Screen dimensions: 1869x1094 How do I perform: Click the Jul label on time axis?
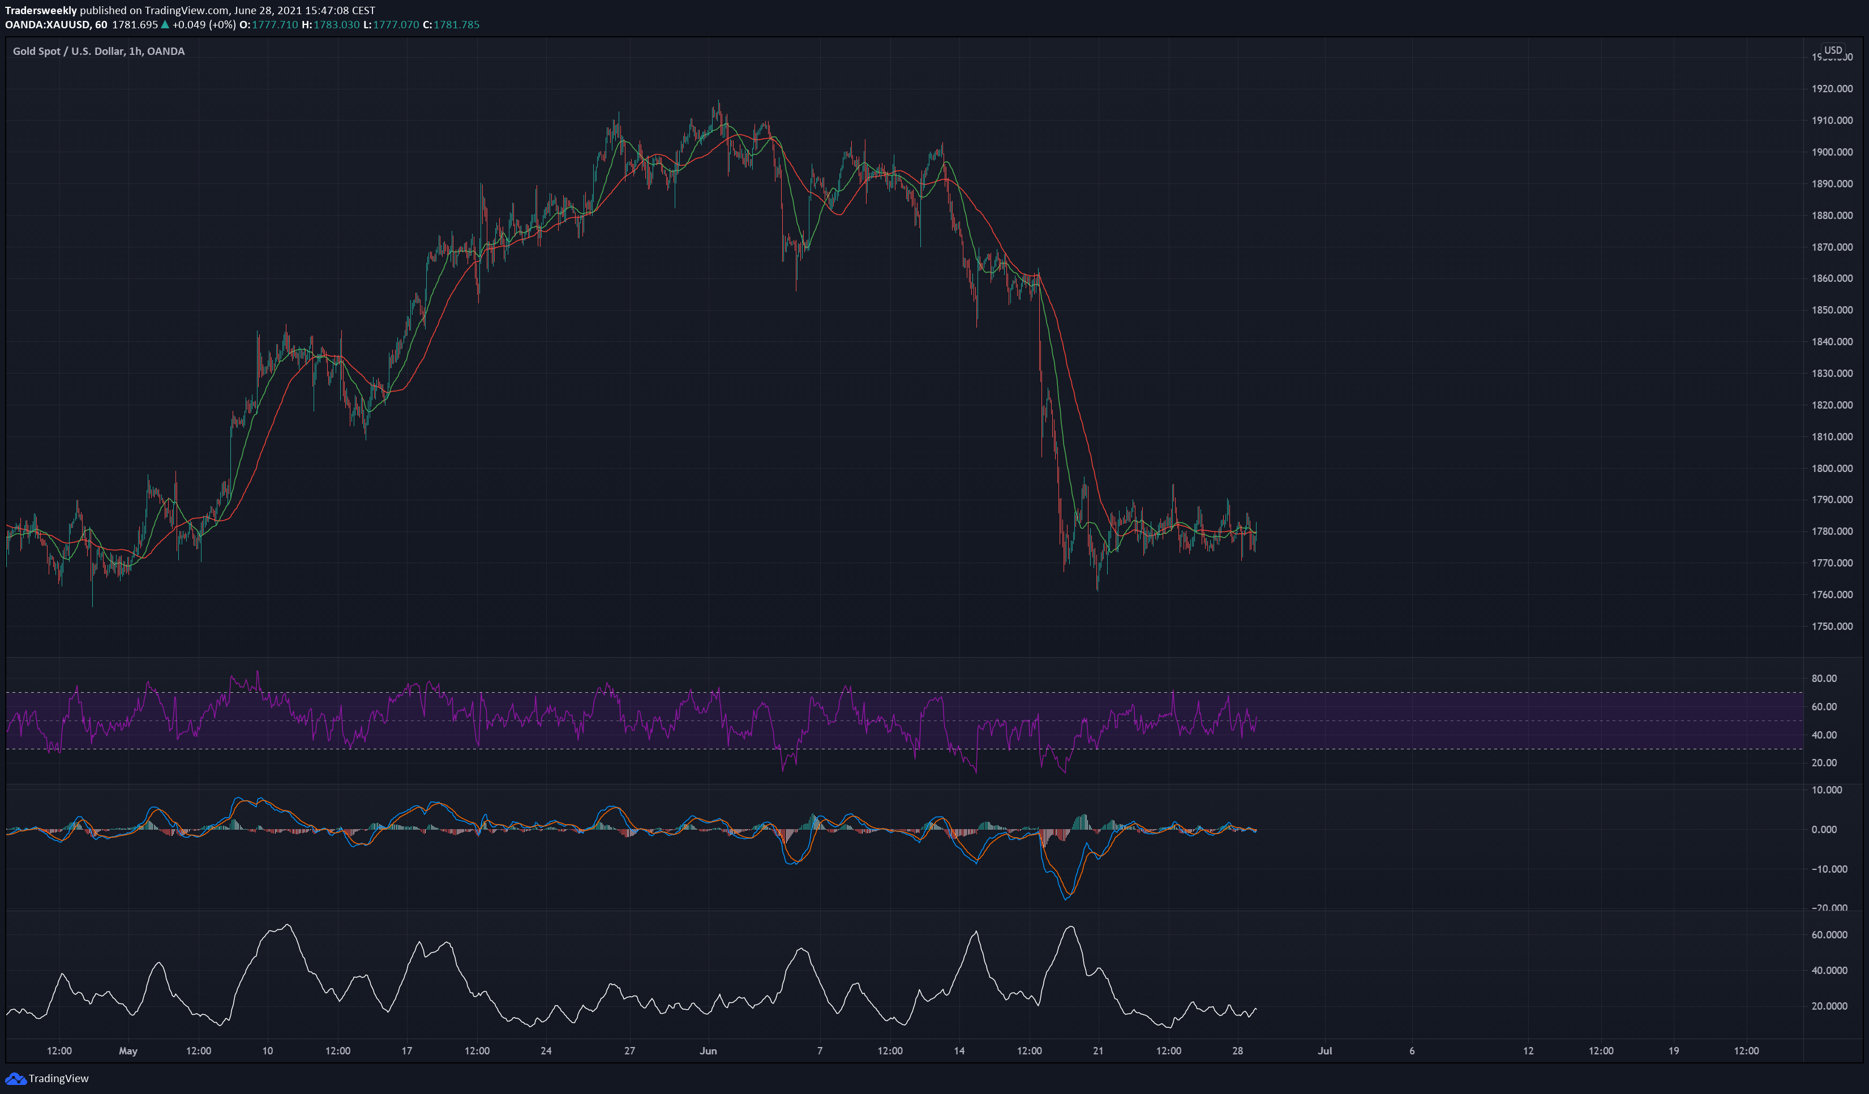tap(1324, 1051)
